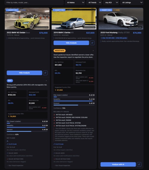Image resolution: width=149 pixels, height=170 pixels.
Task: Click the Reliability bar on BMW 3 Series card
Action: [74, 101]
